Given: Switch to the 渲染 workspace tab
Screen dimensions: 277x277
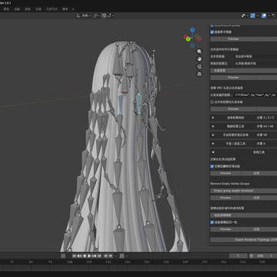Looking at the screenshot, I should tap(28, 9).
